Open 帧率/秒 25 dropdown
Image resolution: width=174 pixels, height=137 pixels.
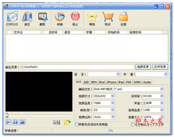[113, 110]
